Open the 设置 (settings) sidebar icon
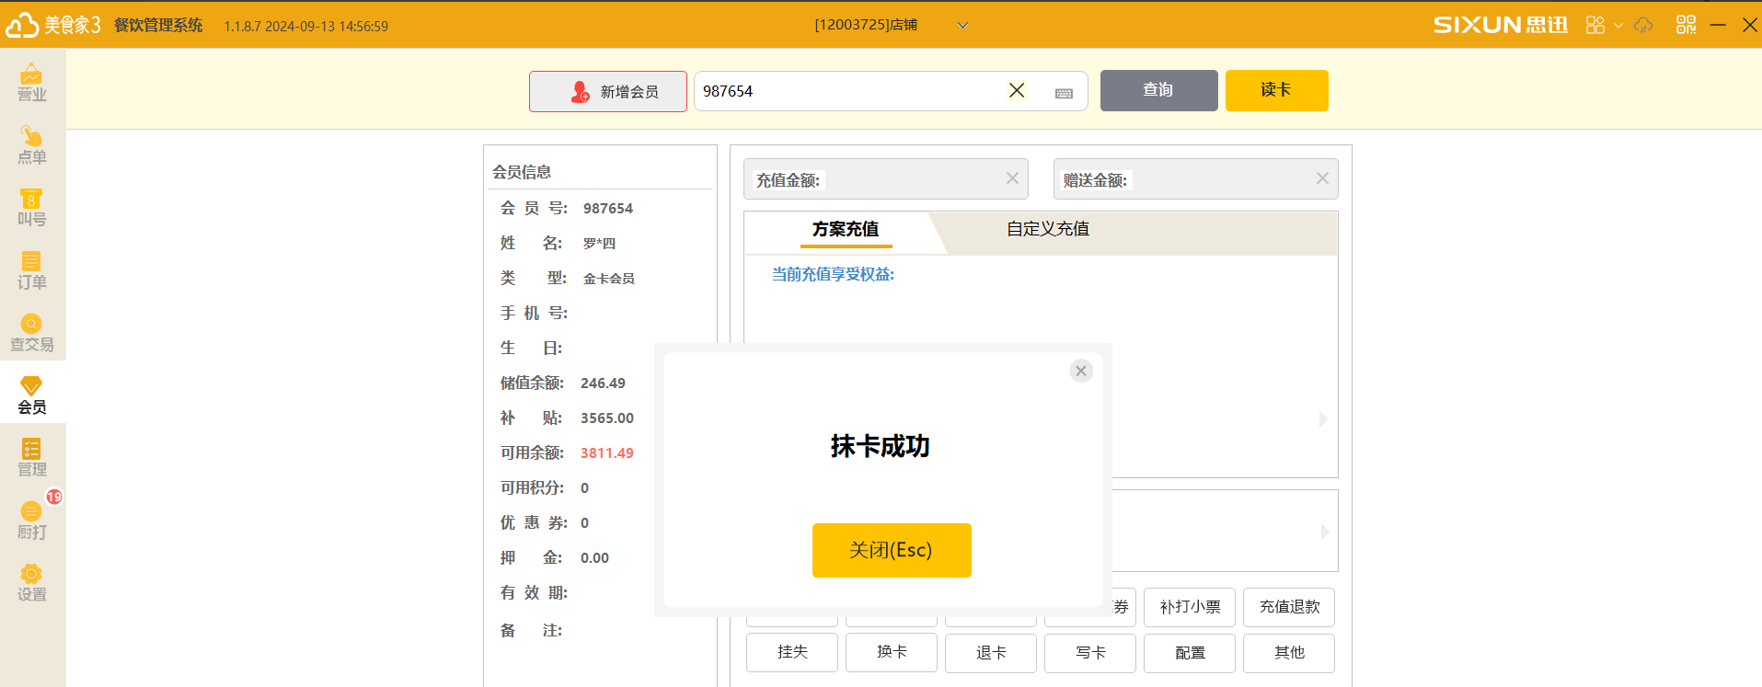The height and width of the screenshot is (687, 1762). click(32, 583)
